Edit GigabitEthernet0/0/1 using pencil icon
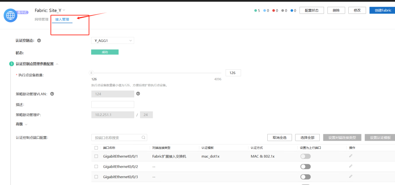 [351, 156]
